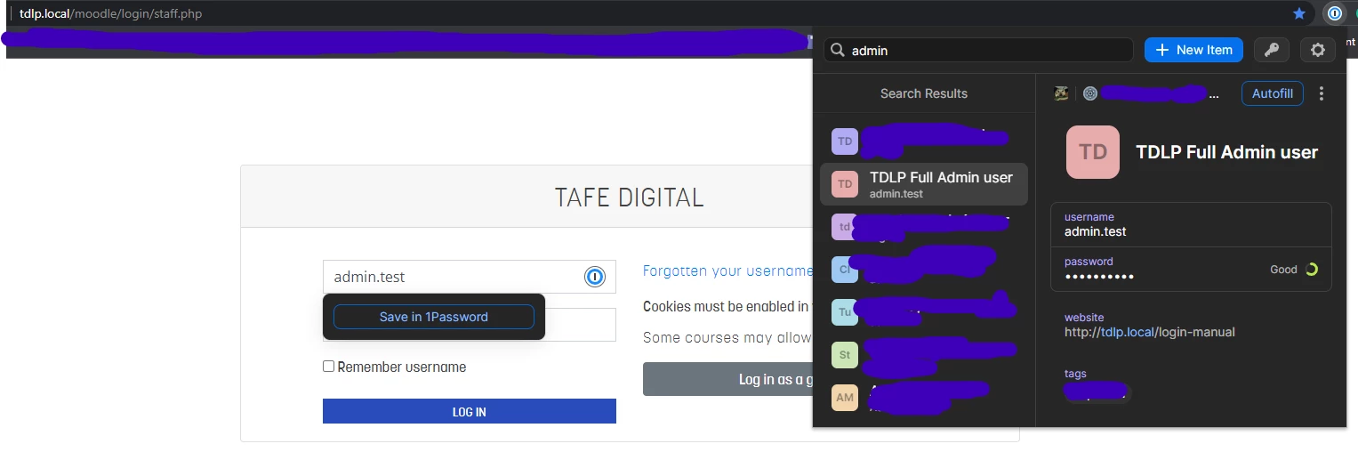Click the bookmark star in address bar

1299,13
